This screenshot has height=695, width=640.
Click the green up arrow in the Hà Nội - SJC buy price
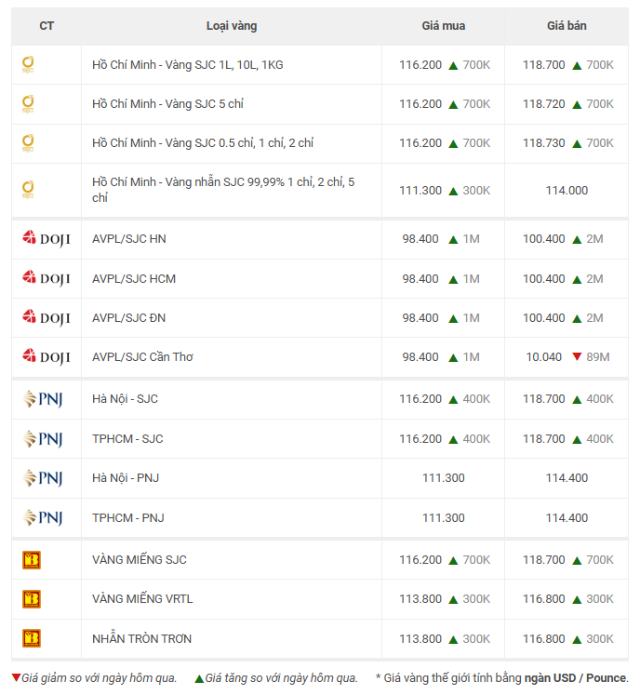pyautogui.click(x=453, y=400)
